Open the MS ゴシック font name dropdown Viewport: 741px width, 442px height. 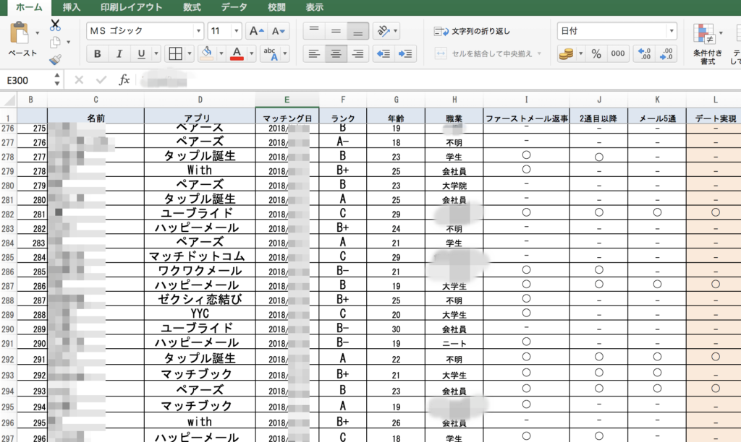198,31
